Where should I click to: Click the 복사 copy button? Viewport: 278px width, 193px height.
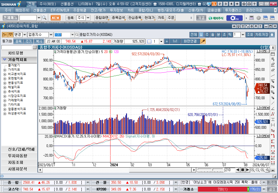point(39,41)
